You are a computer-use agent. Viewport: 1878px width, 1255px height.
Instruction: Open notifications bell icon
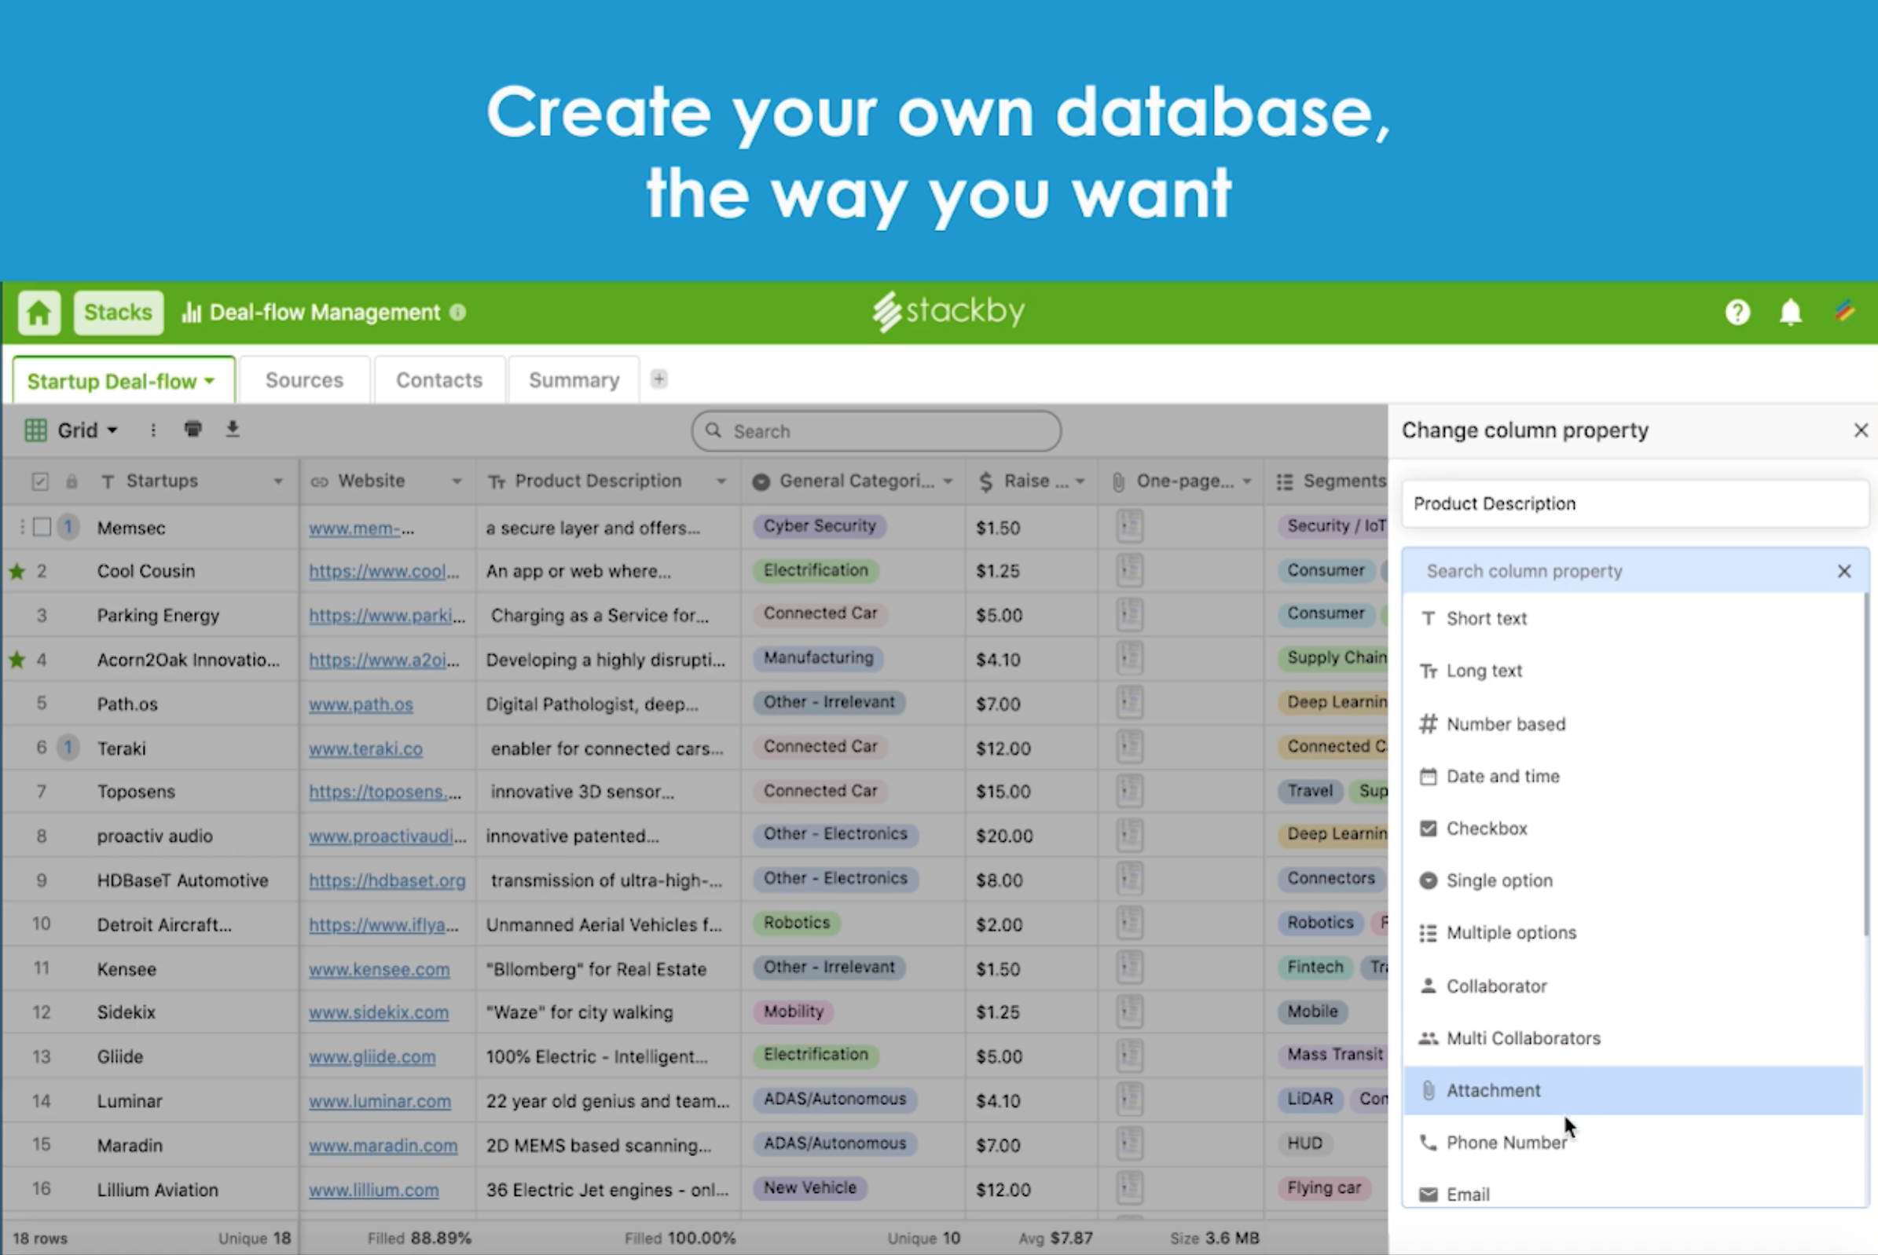(1791, 312)
